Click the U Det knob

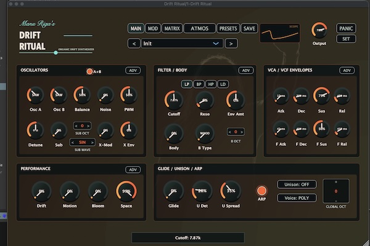(202, 191)
